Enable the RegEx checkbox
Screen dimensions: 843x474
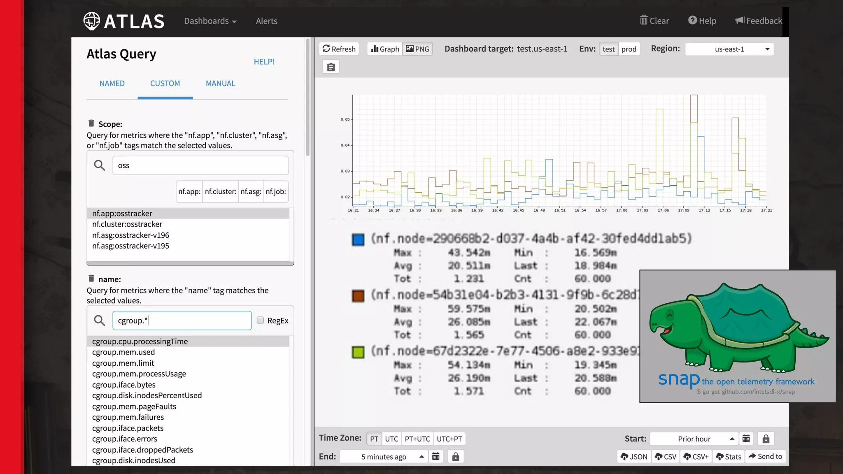click(260, 320)
